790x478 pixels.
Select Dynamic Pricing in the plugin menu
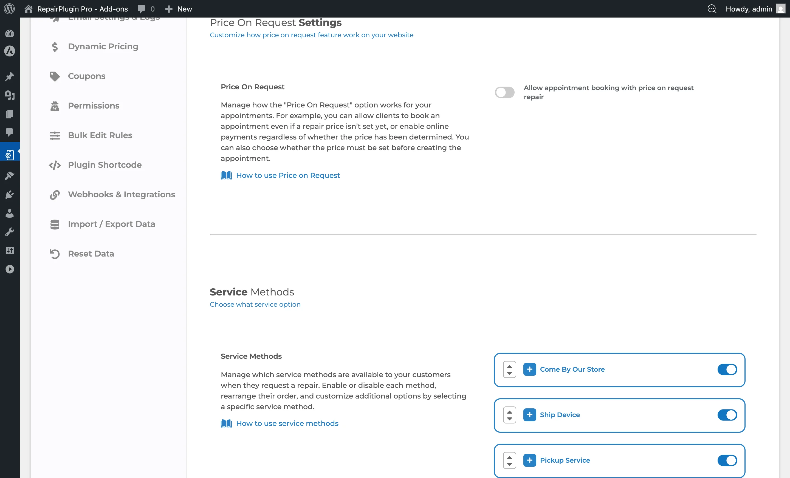(103, 46)
